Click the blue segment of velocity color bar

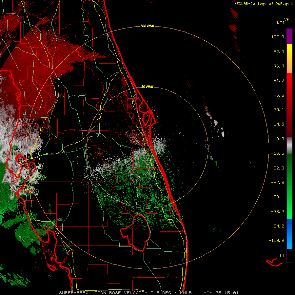click(x=289, y=234)
